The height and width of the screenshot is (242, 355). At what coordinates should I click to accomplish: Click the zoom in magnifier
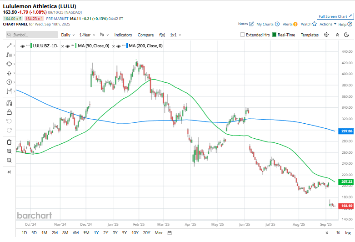click(9, 151)
